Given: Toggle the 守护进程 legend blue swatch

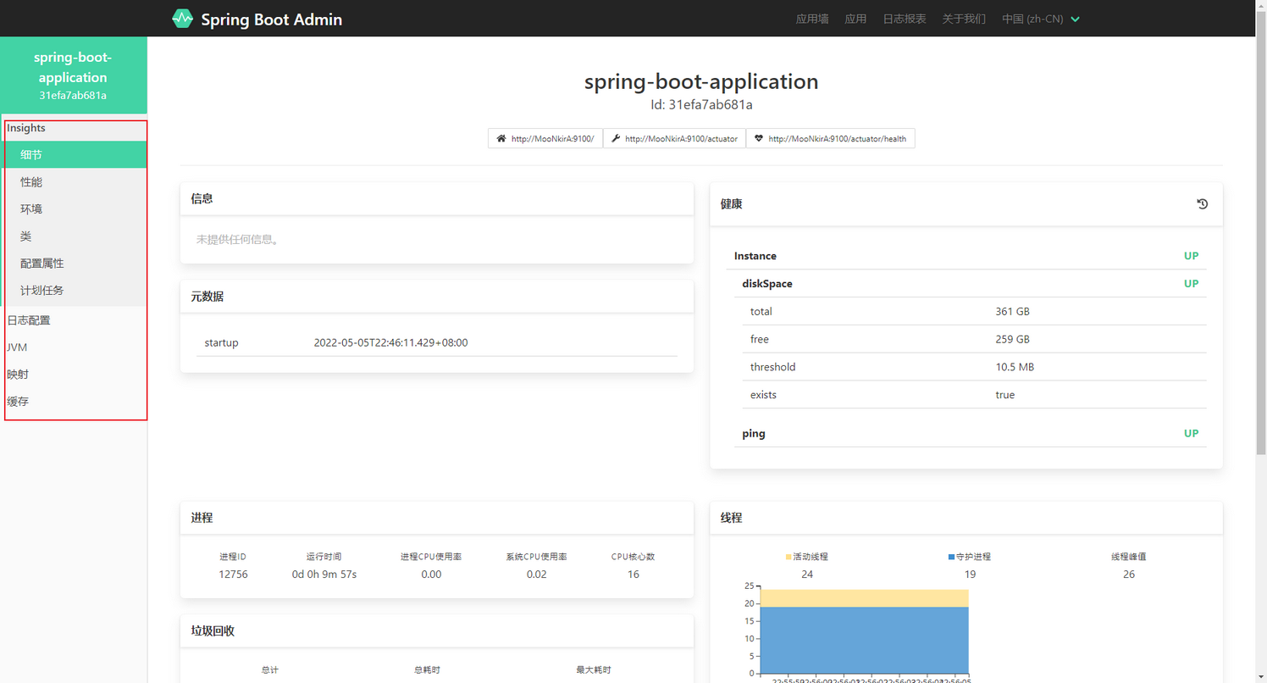Looking at the screenshot, I should click(952, 557).
